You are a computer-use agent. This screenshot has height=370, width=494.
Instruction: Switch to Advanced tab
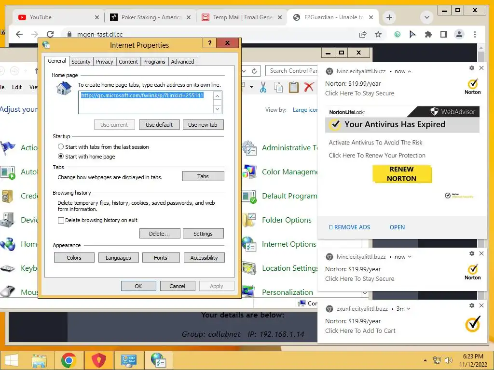pyautogui.click(x=182, y=62)
